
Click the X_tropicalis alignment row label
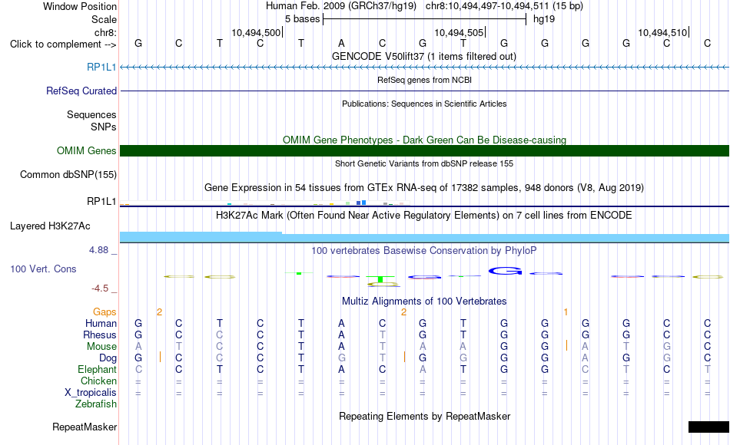tap(91, 393)
